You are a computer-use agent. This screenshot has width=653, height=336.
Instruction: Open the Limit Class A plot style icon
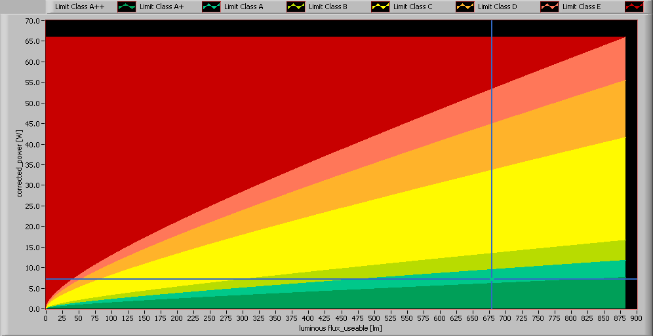[296, 7]
